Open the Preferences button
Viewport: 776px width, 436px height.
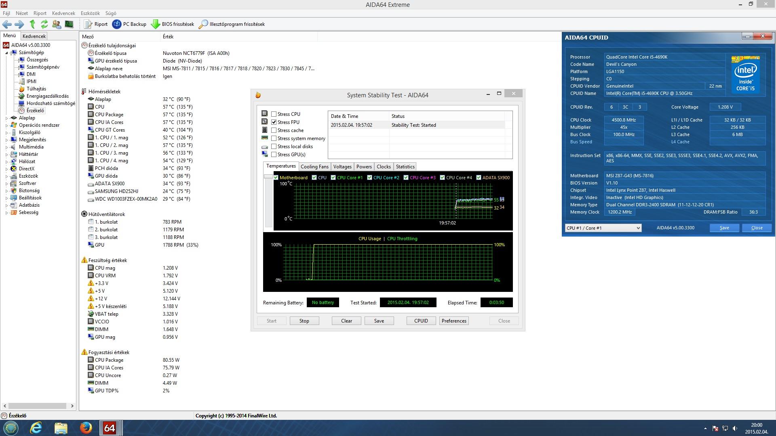pyautogui.click(x=454, y=321)
